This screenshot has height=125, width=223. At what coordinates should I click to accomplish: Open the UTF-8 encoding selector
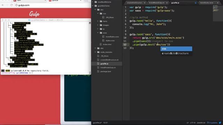pos(193,123)
